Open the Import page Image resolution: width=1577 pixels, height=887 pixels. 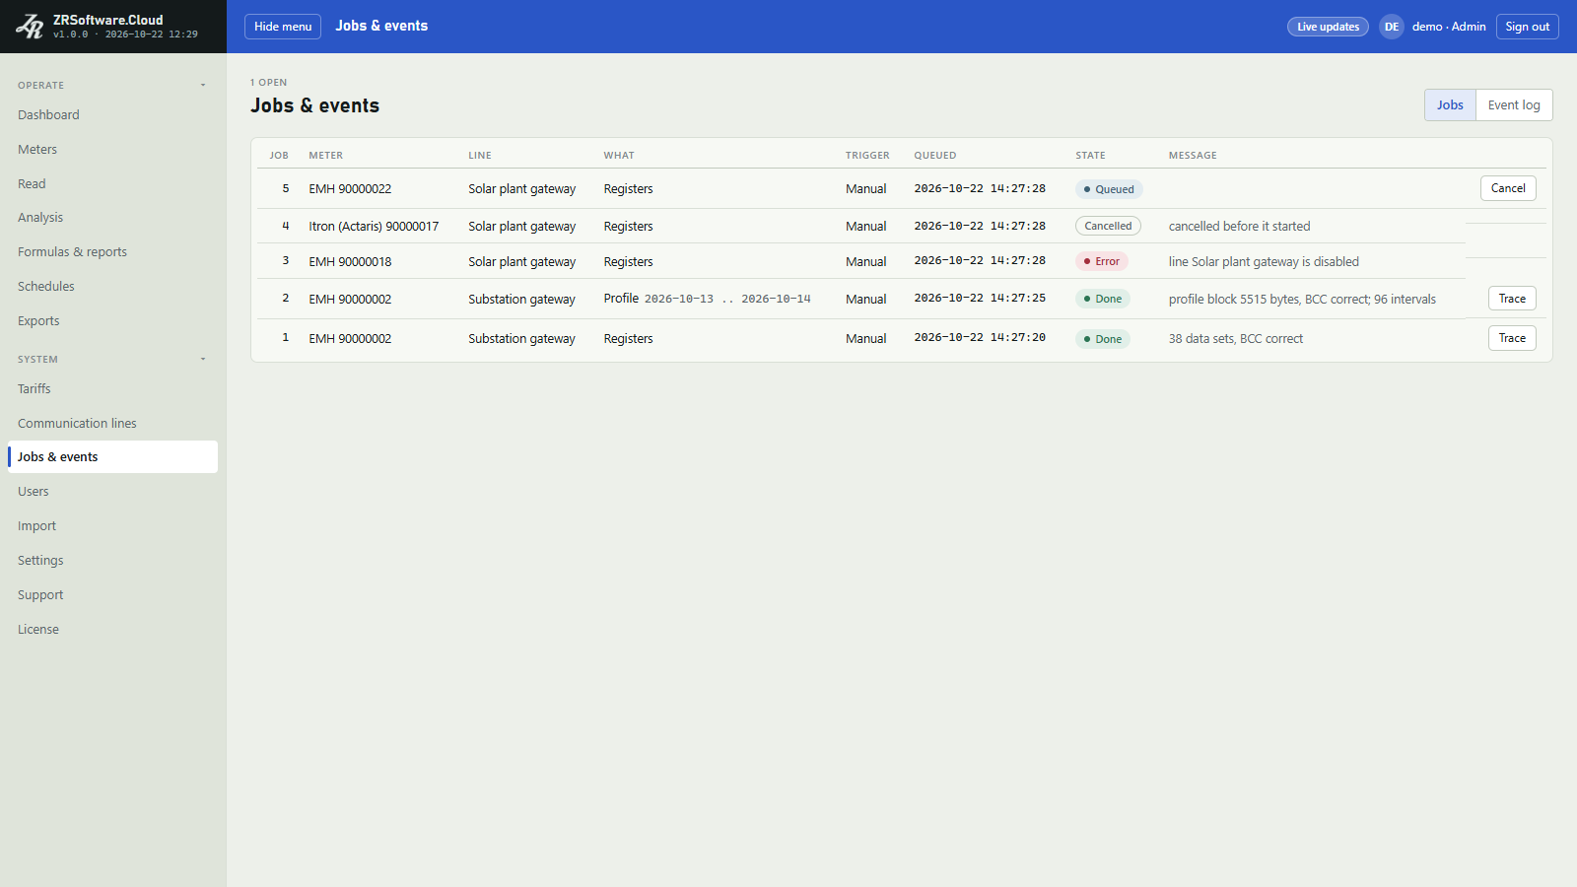click(112, 526)
